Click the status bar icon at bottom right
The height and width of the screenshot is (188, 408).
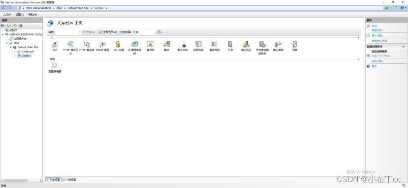pyautogui.click(x=404, y=186)
